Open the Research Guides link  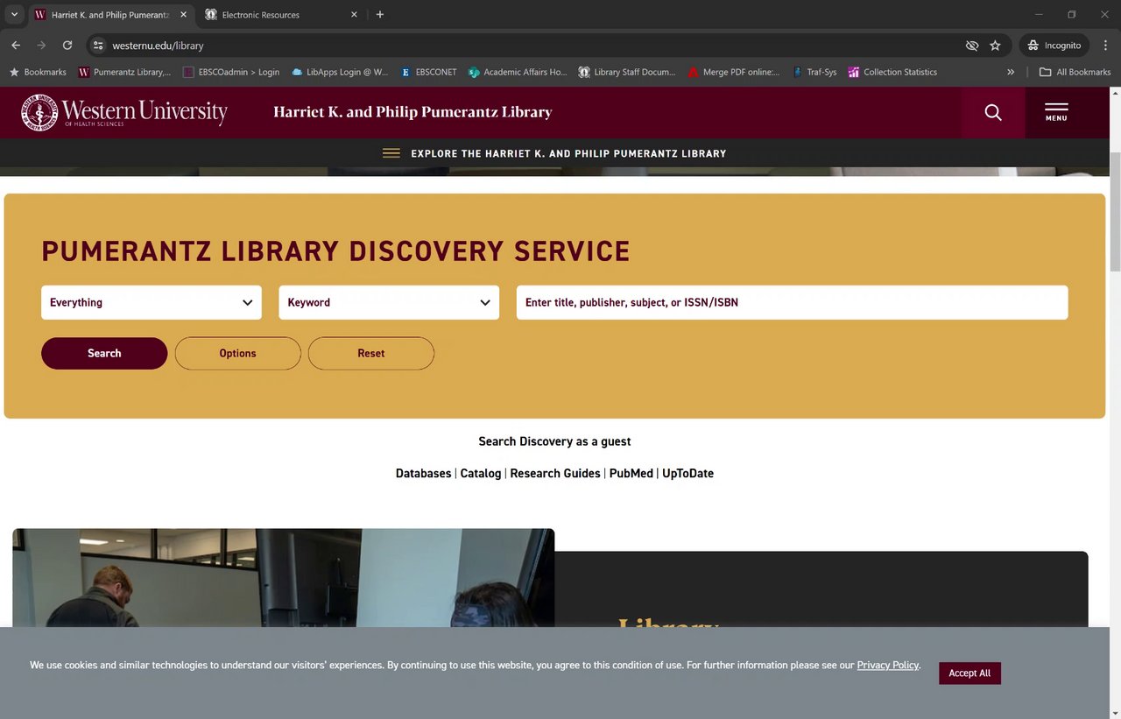click(555, 473)
